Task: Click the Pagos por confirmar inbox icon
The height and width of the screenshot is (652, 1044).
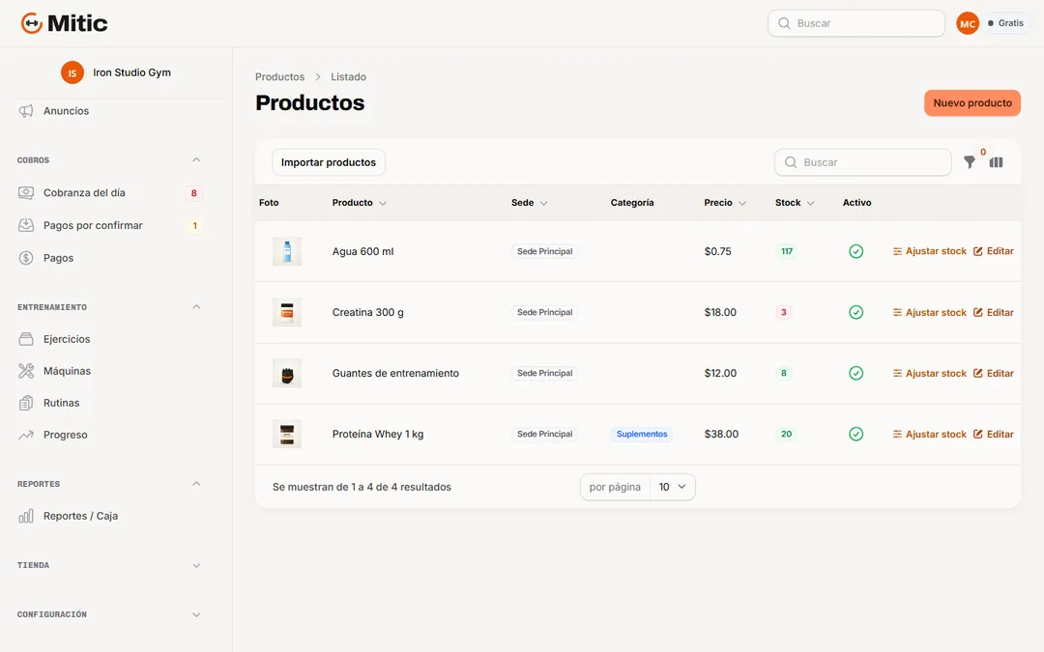Action: pyautogui.click(x=26, y=225)
